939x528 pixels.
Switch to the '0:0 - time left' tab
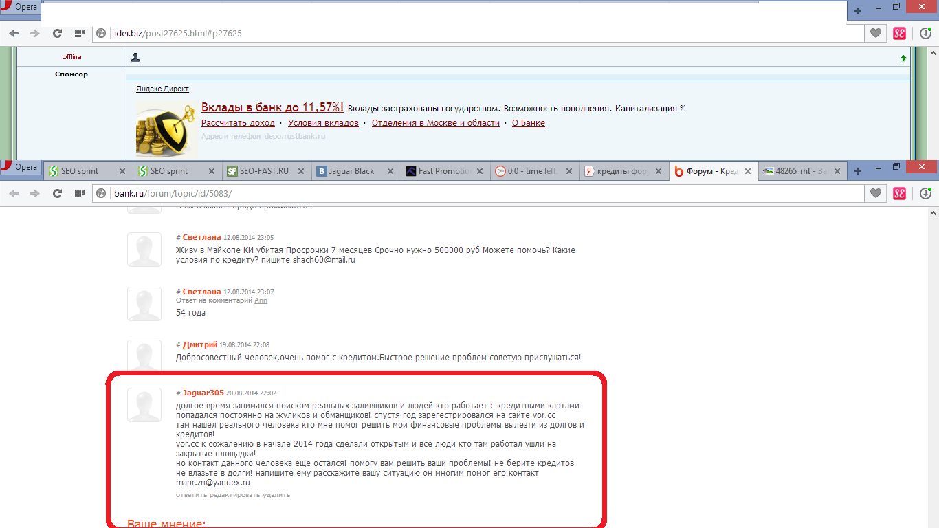coord(534,171)
